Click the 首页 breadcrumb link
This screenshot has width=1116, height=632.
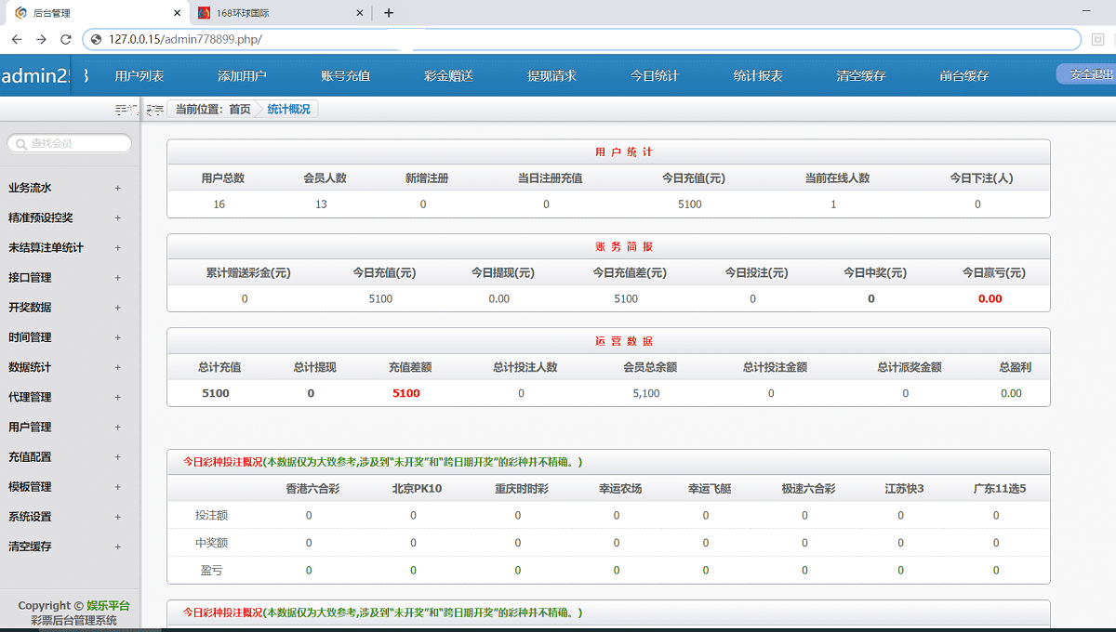point(239,108)
